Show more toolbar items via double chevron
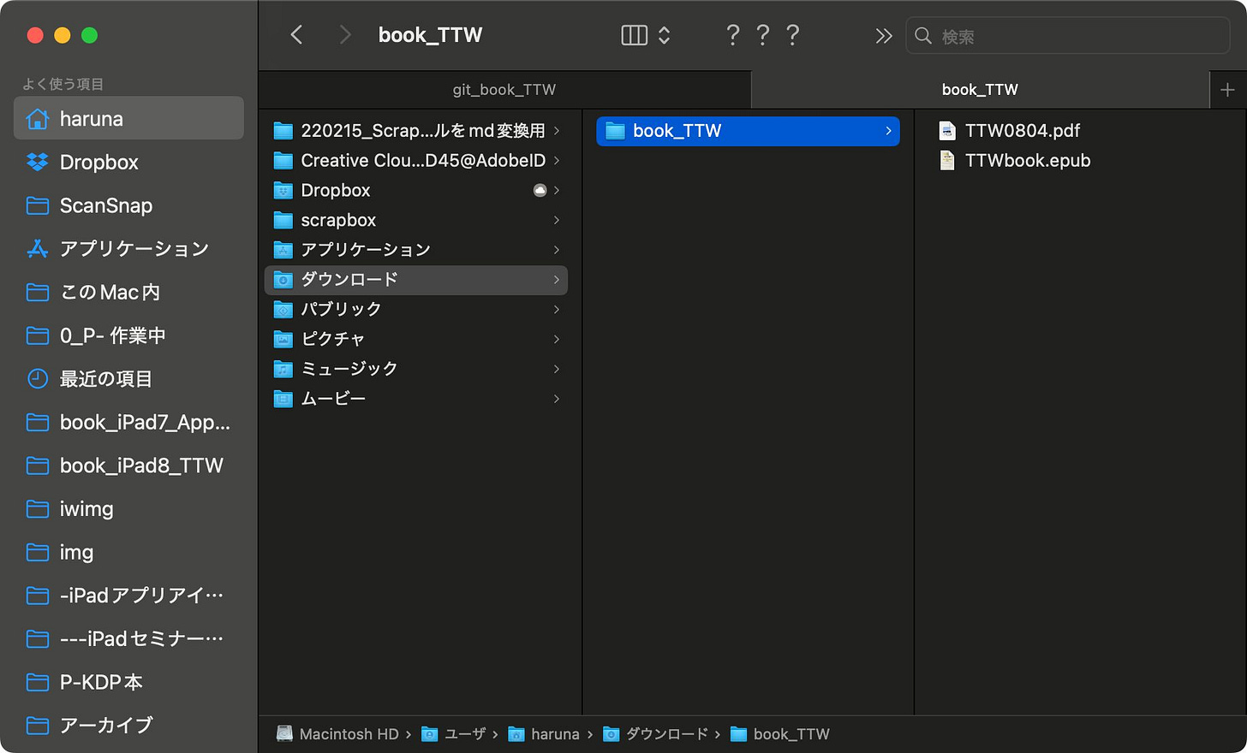Screen dimensions: 1247x753 pos(884,36)
